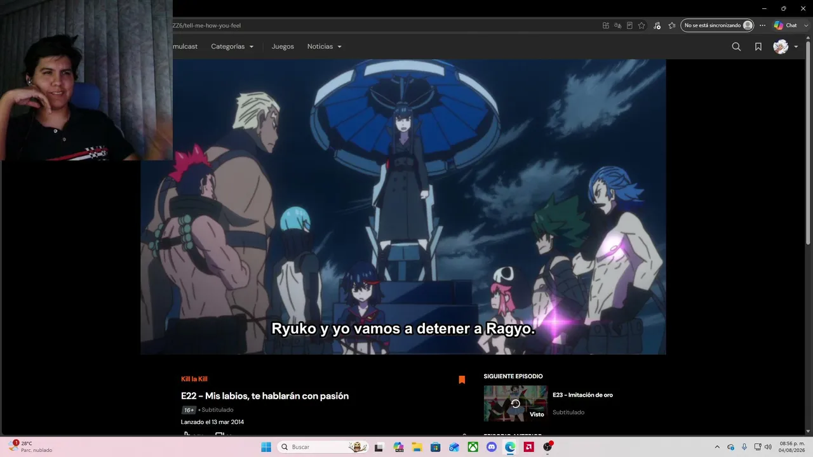
Task: Open AMD Software from the taskbar
Action: point(528,447)
